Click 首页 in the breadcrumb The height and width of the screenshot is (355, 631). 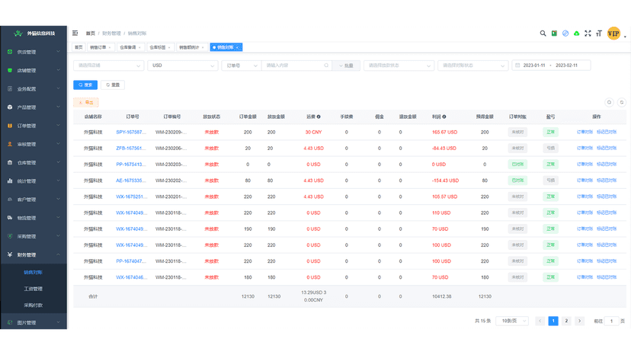click(91, 34)
